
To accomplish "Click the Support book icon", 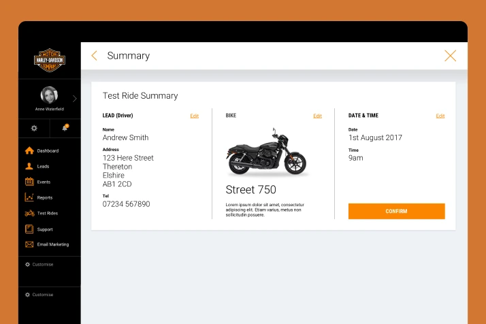I will (x=29, y=229).
